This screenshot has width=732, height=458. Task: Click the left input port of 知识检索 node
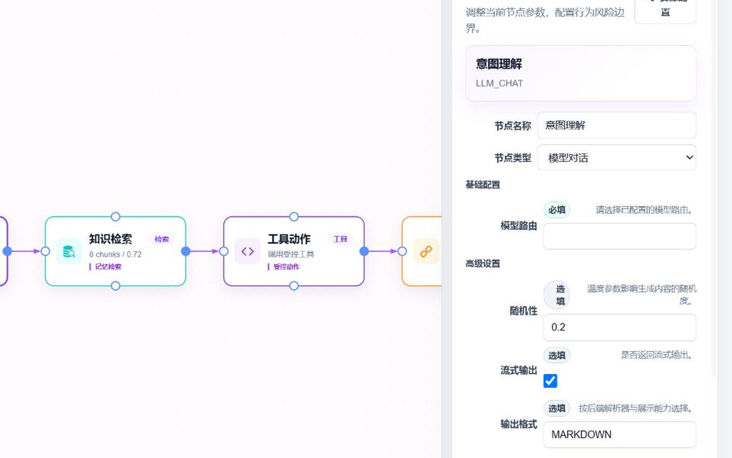coord(45,251)
